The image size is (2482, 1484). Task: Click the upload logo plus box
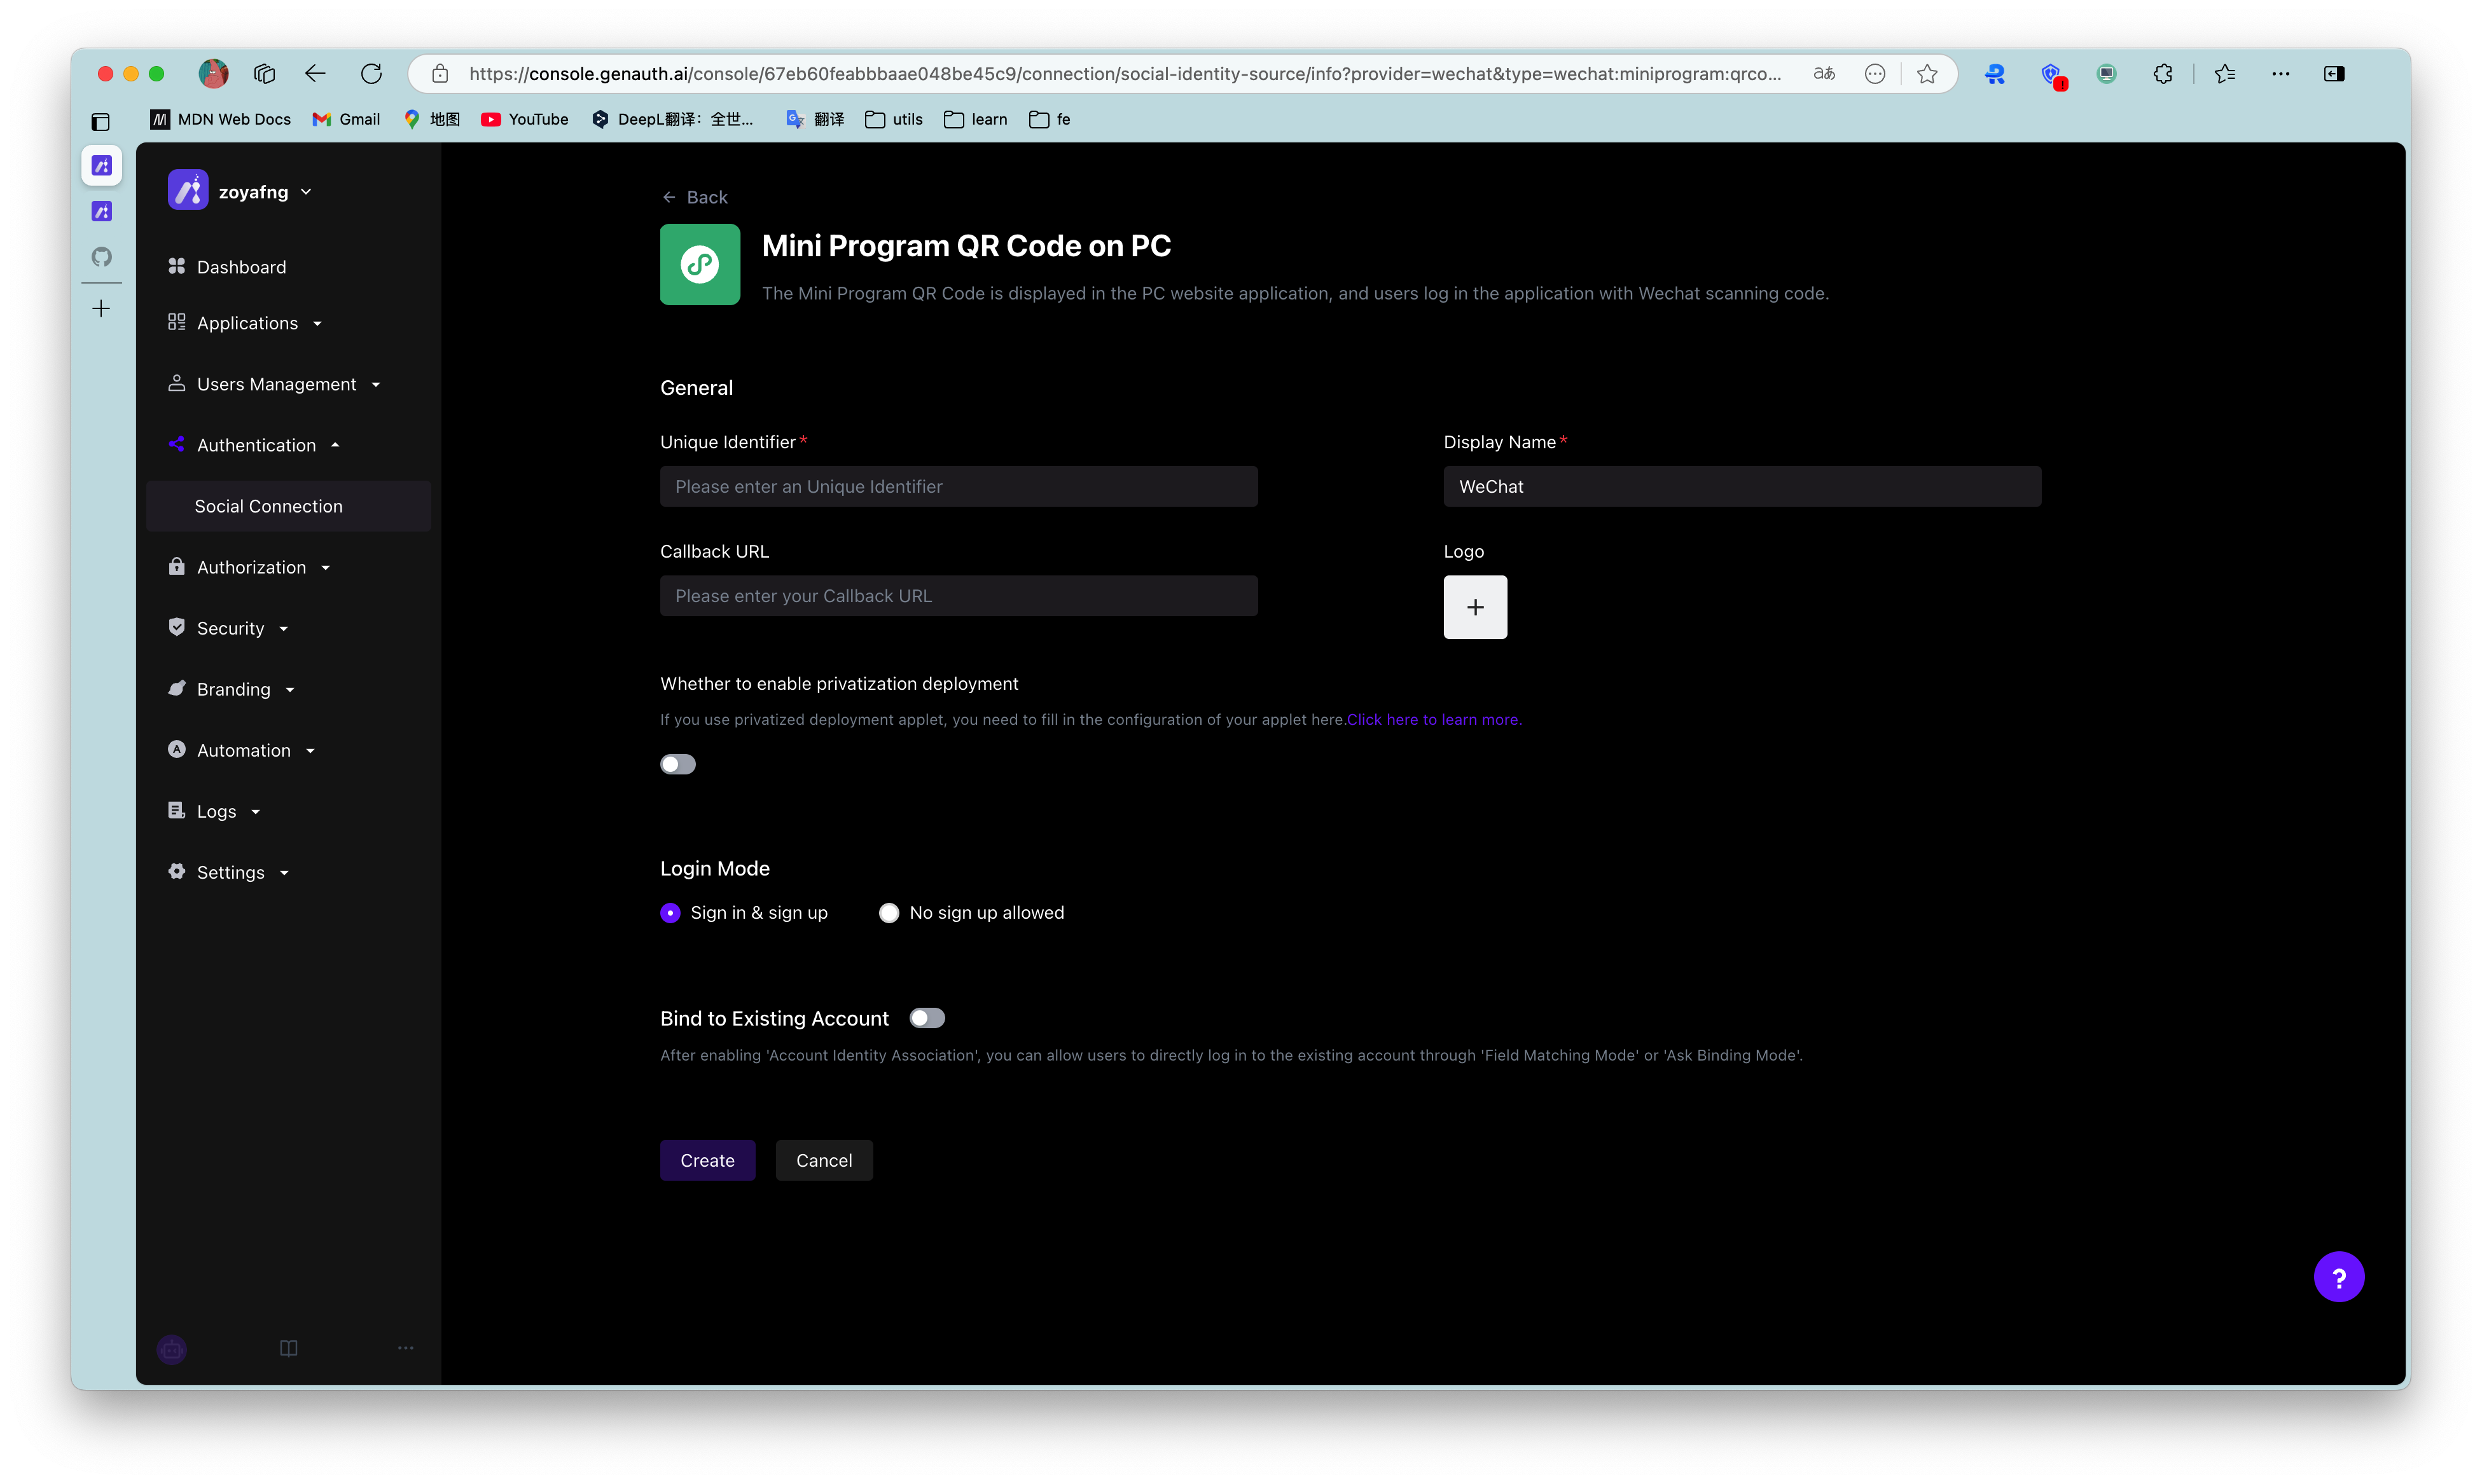point(1474,607)
